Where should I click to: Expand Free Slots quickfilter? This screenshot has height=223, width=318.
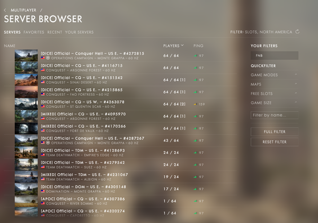pyautogui.click(x=274, y=93)
